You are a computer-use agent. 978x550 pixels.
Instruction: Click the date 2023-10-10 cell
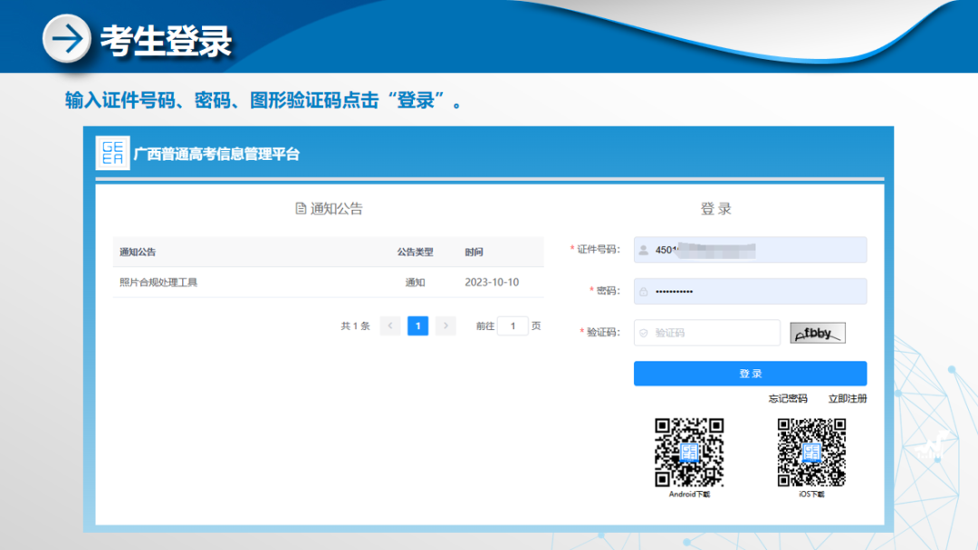pyautogui.click(x=492, y=282)
